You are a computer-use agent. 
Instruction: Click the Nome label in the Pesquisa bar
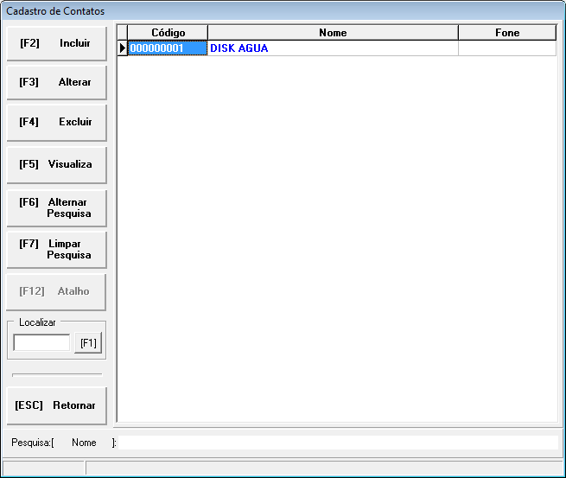point(84,443)
